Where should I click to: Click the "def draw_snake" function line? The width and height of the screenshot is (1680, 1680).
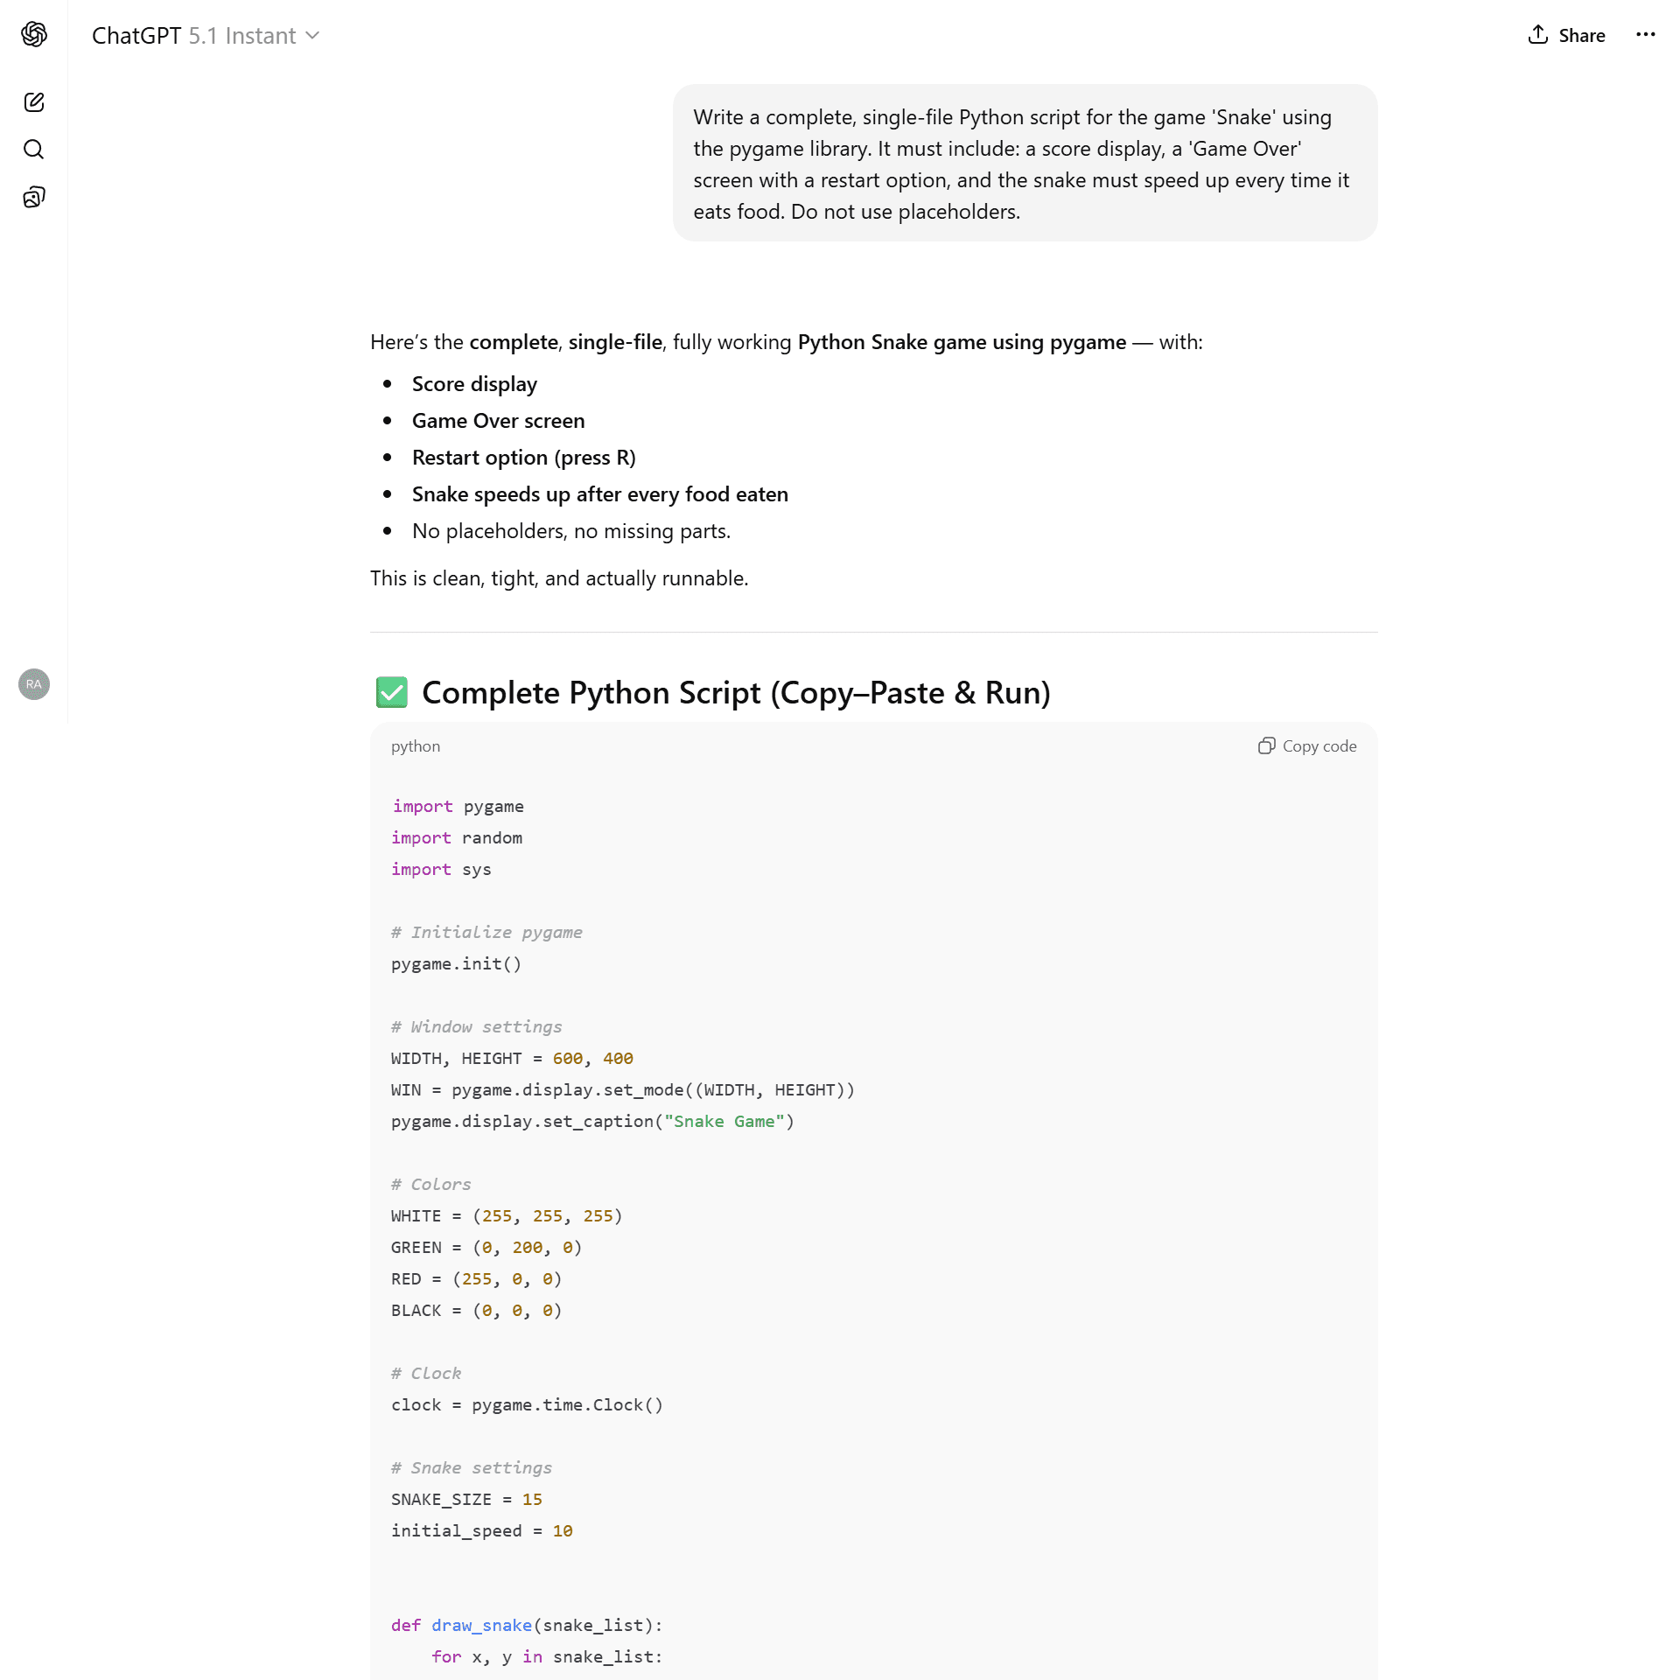tap(527, 1625)
